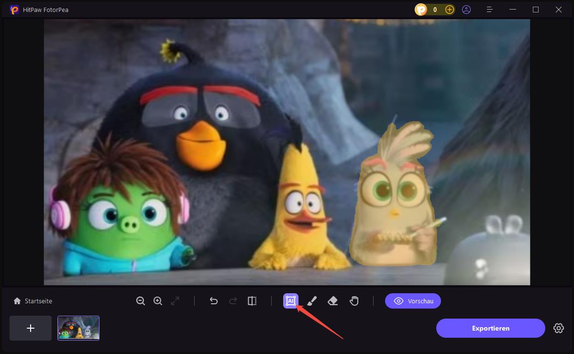The width and height of the screenshot is (574, 354).
Task: Activate the Hand pan tool
Action: point(354,301)
